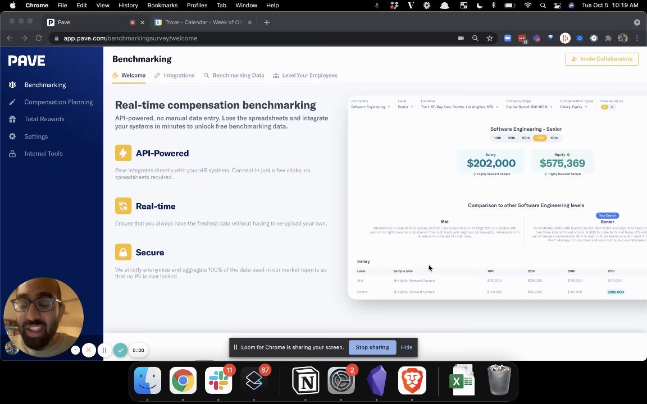Image resolution: width=647 pixels, height=404 pixels.
Task: Click the PAVE logo
Action: (x=27, y=61)
